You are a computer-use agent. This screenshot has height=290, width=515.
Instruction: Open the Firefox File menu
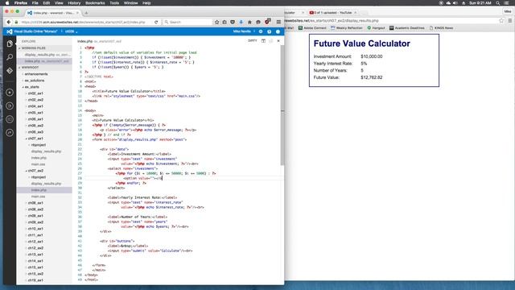(35, 3)
